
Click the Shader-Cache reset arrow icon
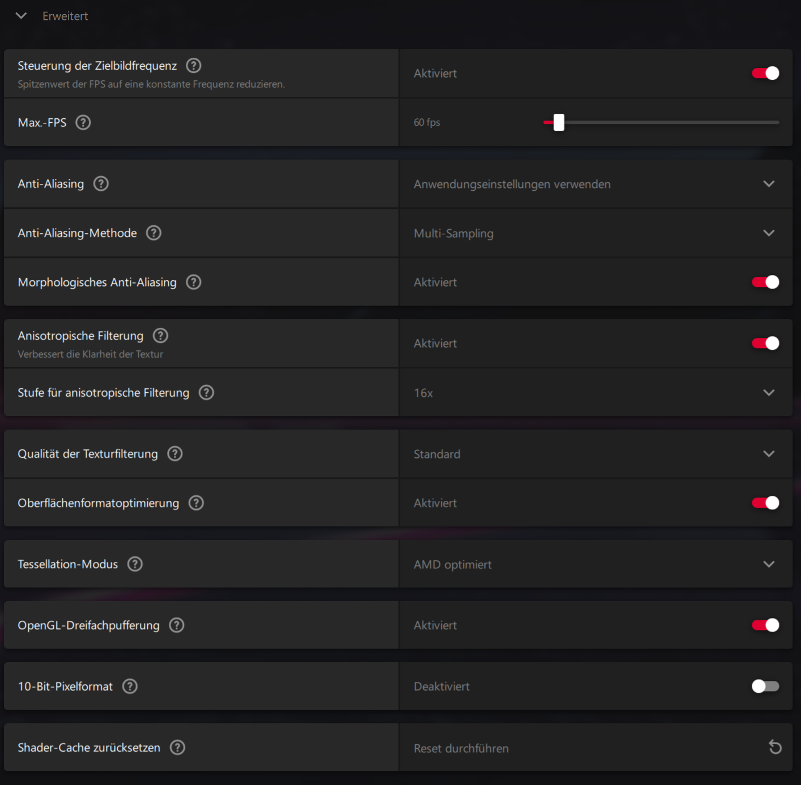[775, 748]
